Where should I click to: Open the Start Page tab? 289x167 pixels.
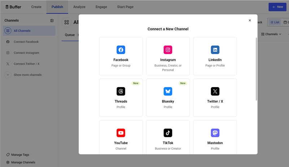(125, 7)
